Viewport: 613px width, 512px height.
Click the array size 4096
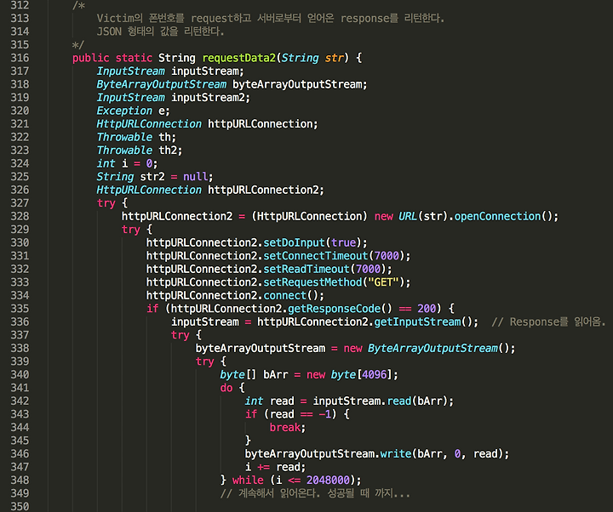coord(374,375)
